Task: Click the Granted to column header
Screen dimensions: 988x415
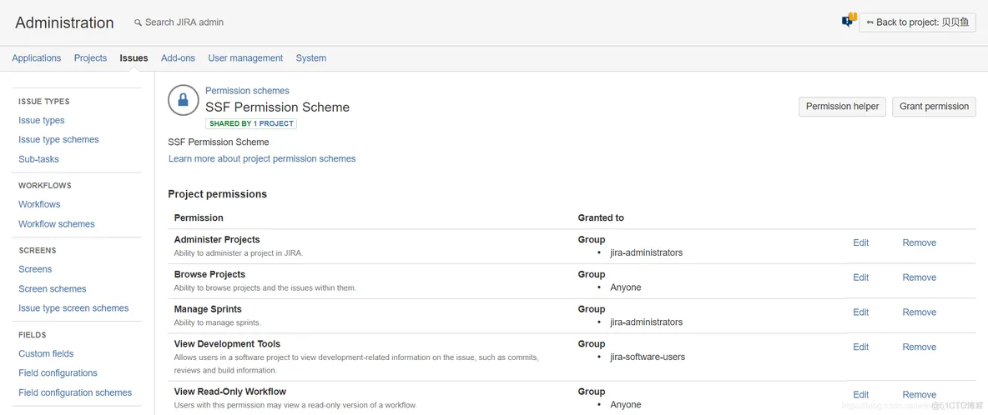Action: (x=601, y=217)
